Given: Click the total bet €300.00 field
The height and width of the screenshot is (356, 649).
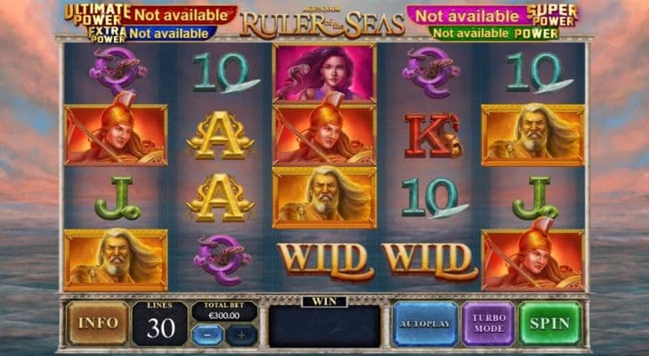Looking at the screenshot, I should (x=224, y=312).
